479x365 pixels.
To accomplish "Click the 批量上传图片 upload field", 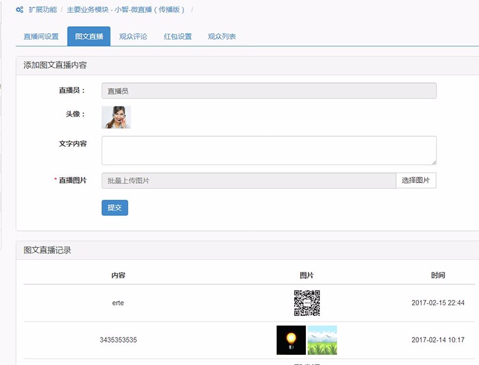I will (248, 181).
